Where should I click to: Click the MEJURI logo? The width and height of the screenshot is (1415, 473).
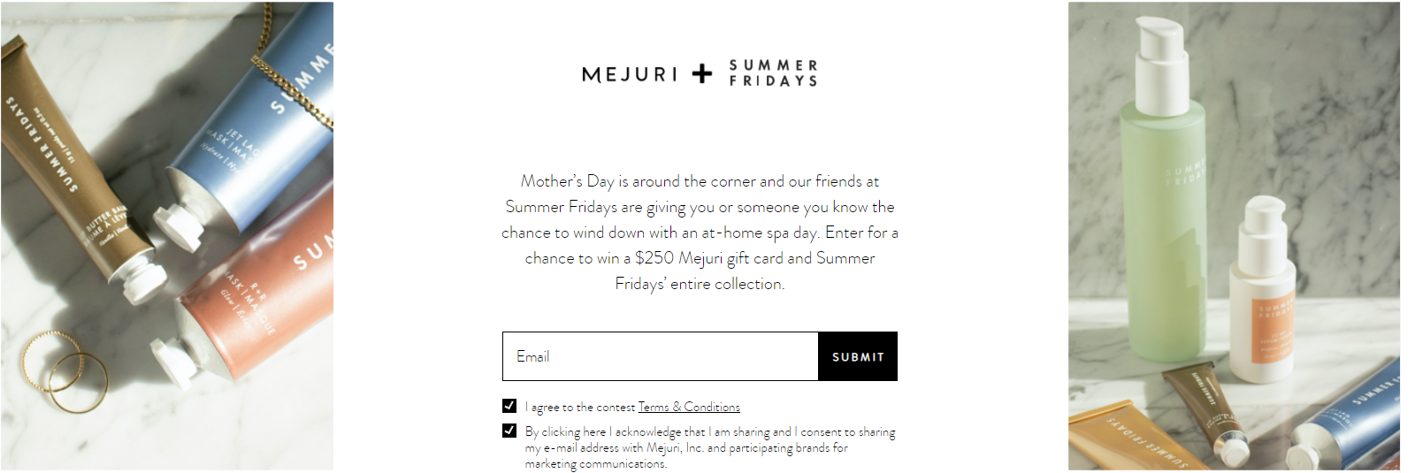point(630,74)
